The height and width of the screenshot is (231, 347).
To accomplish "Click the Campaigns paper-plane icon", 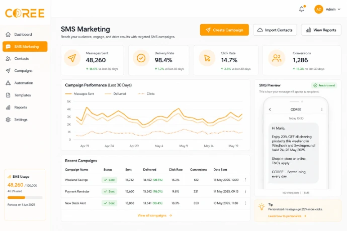I will coord(8,71).
